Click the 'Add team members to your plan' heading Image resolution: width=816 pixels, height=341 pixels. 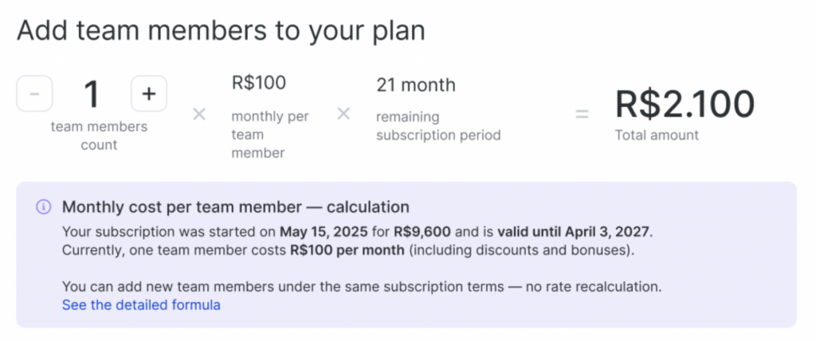click(x=221, y=30)
